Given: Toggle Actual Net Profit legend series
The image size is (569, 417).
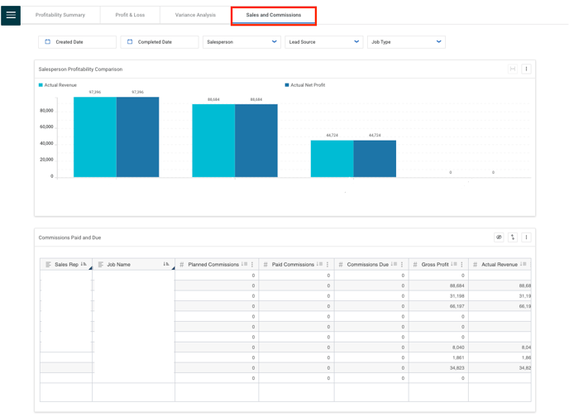Looking at the screenshot, I should tap(305, 85).
